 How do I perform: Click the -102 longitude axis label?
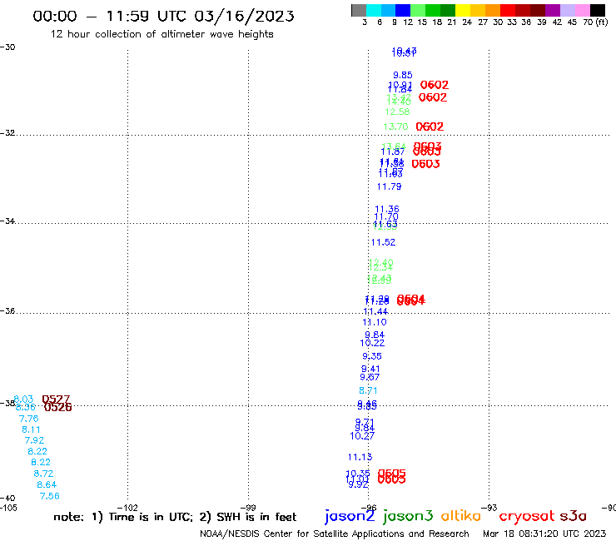pos(127,508)
